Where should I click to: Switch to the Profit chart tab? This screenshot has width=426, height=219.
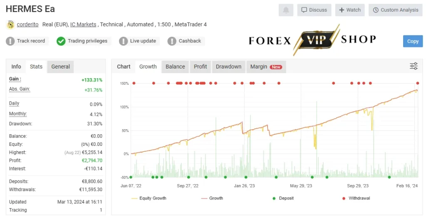pos(201,66)
